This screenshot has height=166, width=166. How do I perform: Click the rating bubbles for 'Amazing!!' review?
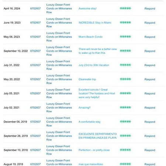click(x=125, y=107)
